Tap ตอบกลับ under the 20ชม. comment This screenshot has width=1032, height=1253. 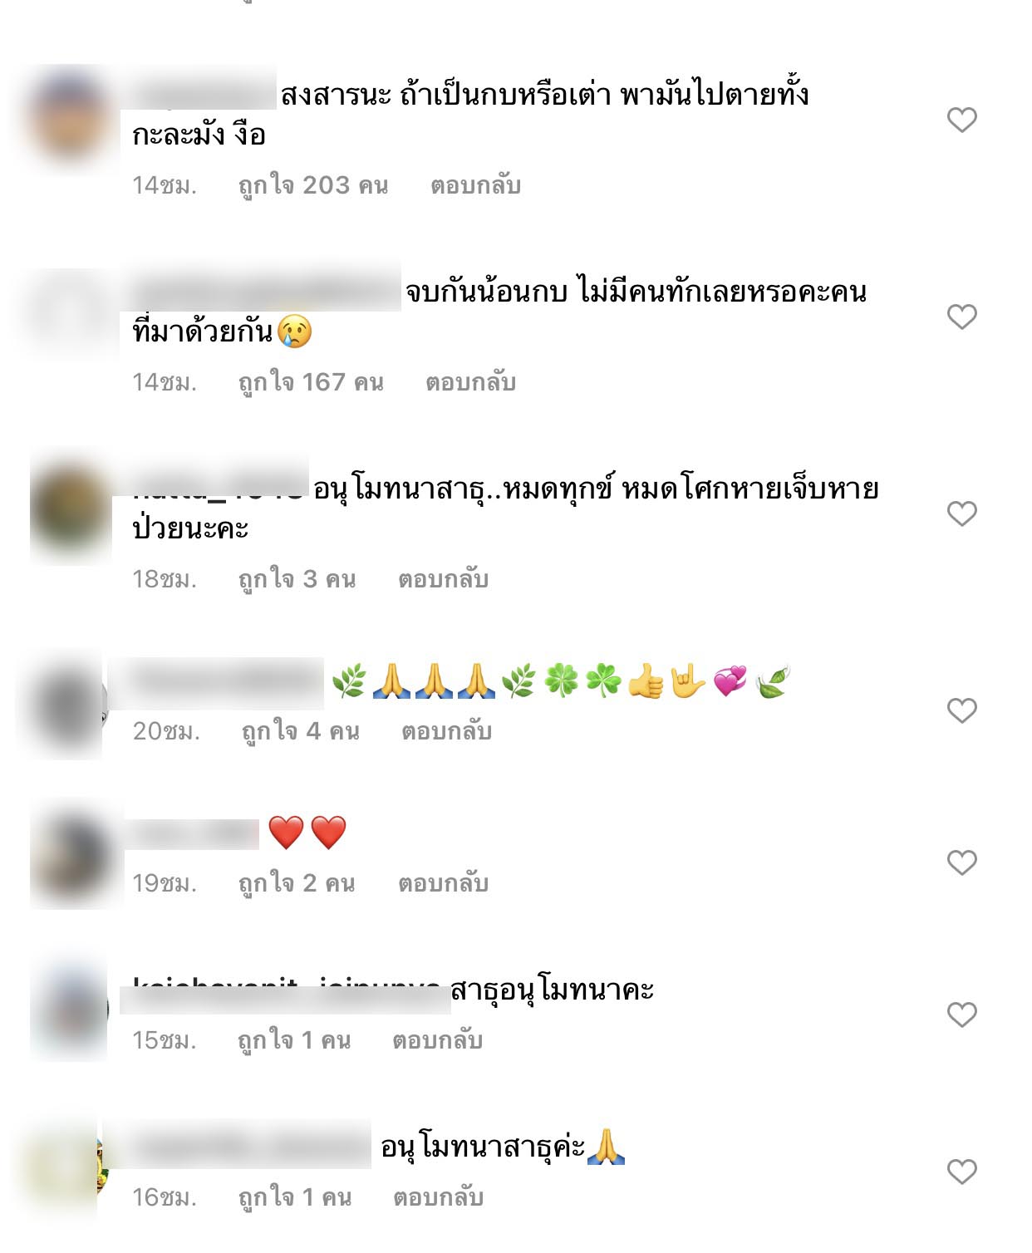446,731
